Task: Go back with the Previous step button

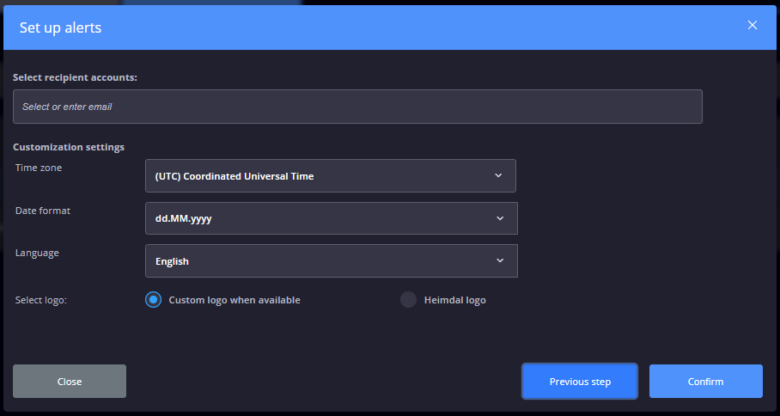Action: tap(580, 382)
